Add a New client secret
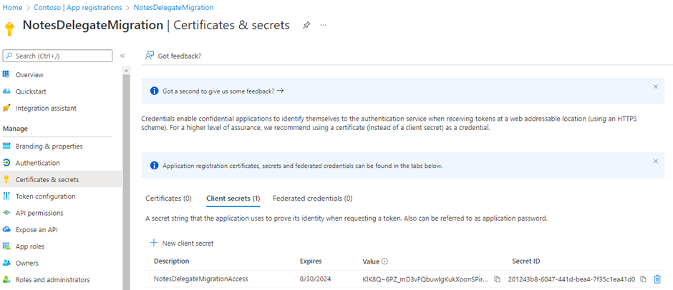This screenshot has height=290, width=673. [x=182, y=243]
